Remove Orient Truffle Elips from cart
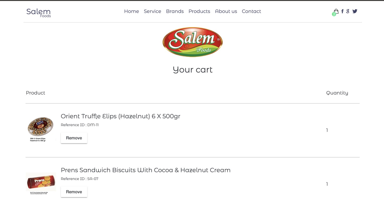Screen dimensions: 384x208 74,138
